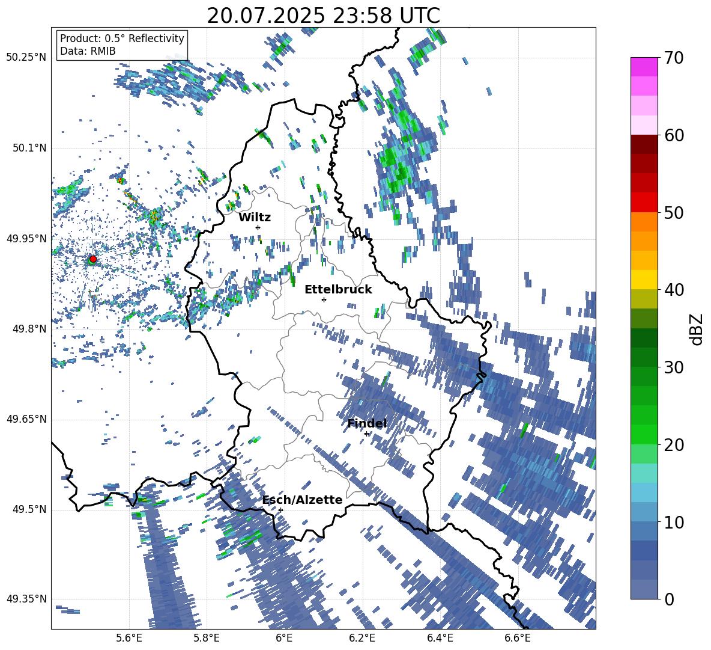Click the 40 colorbar tick label
711x650 pixels.
tap(674, 290)
